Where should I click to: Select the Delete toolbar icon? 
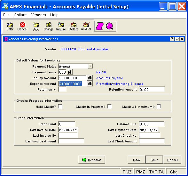(x=74, y=26)
